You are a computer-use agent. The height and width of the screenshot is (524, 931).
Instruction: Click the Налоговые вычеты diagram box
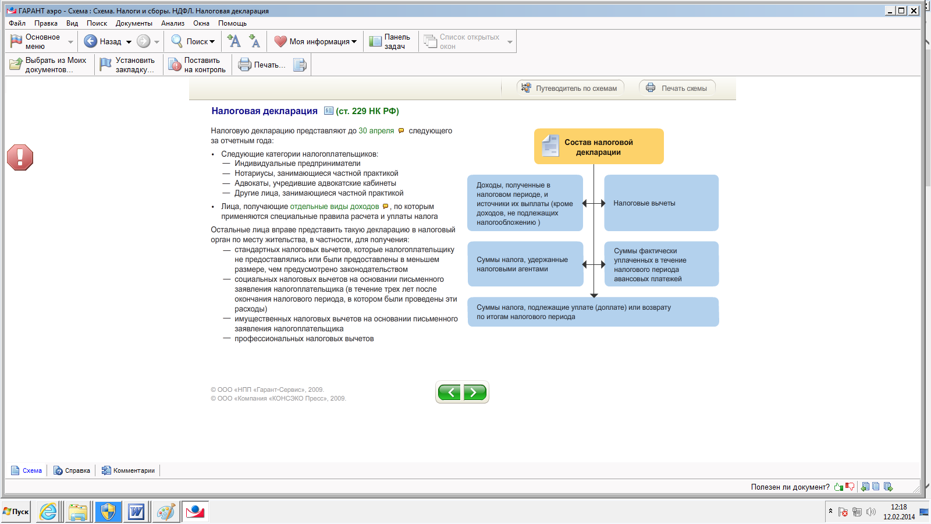(x=662, y=203)
